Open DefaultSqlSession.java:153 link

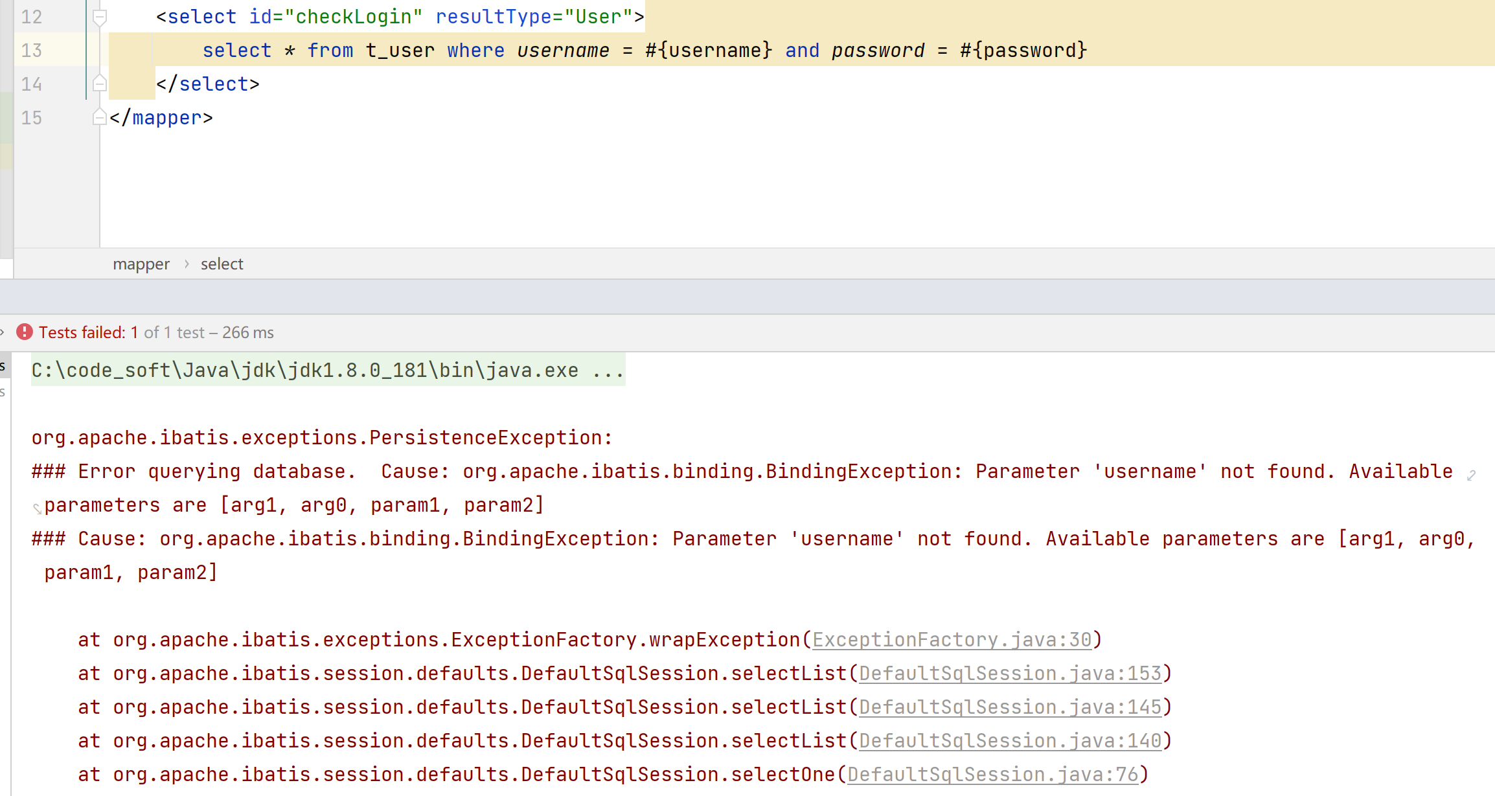click(1010, 674)
